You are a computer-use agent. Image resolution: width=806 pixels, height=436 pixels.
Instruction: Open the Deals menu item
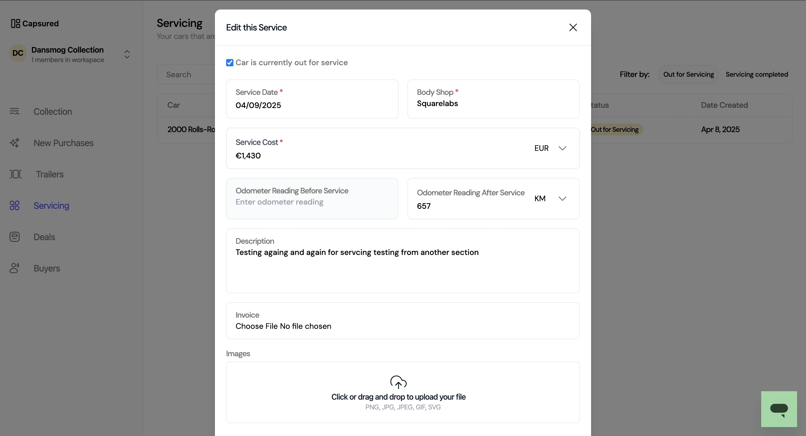point(44,237)
